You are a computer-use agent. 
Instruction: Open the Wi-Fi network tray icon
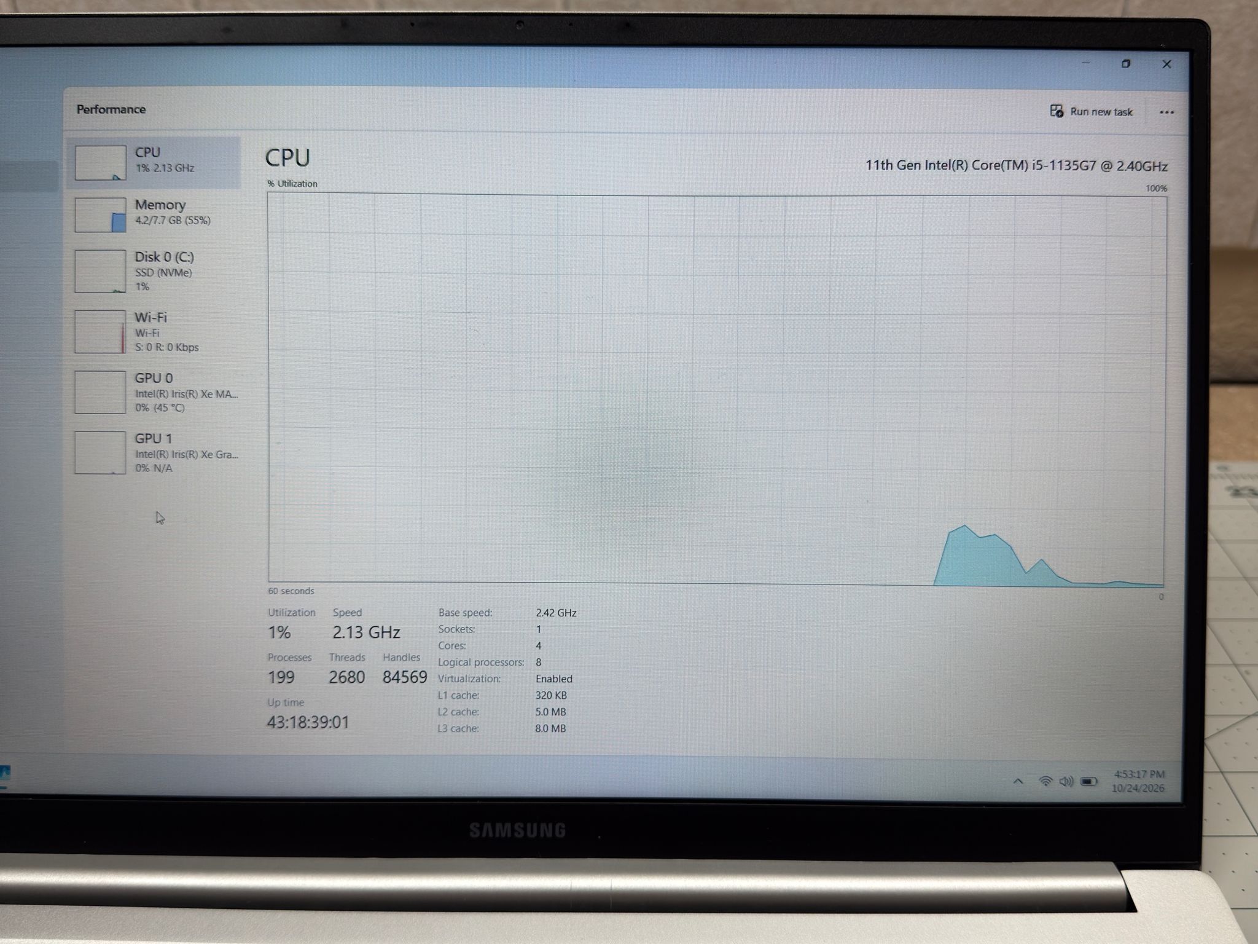click(x=1045, y=781)
